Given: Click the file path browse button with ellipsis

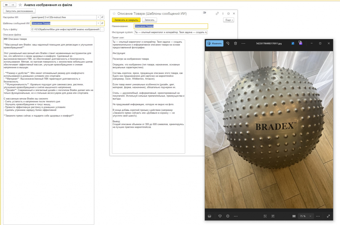Looking at the screenshot, I should tap(102, 29).
